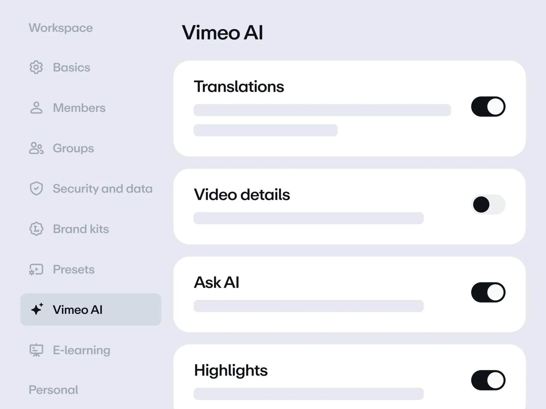Click the E-learning presentation icon
The height and width of the screenshot is (409, 546).
[x=36, y=350]
